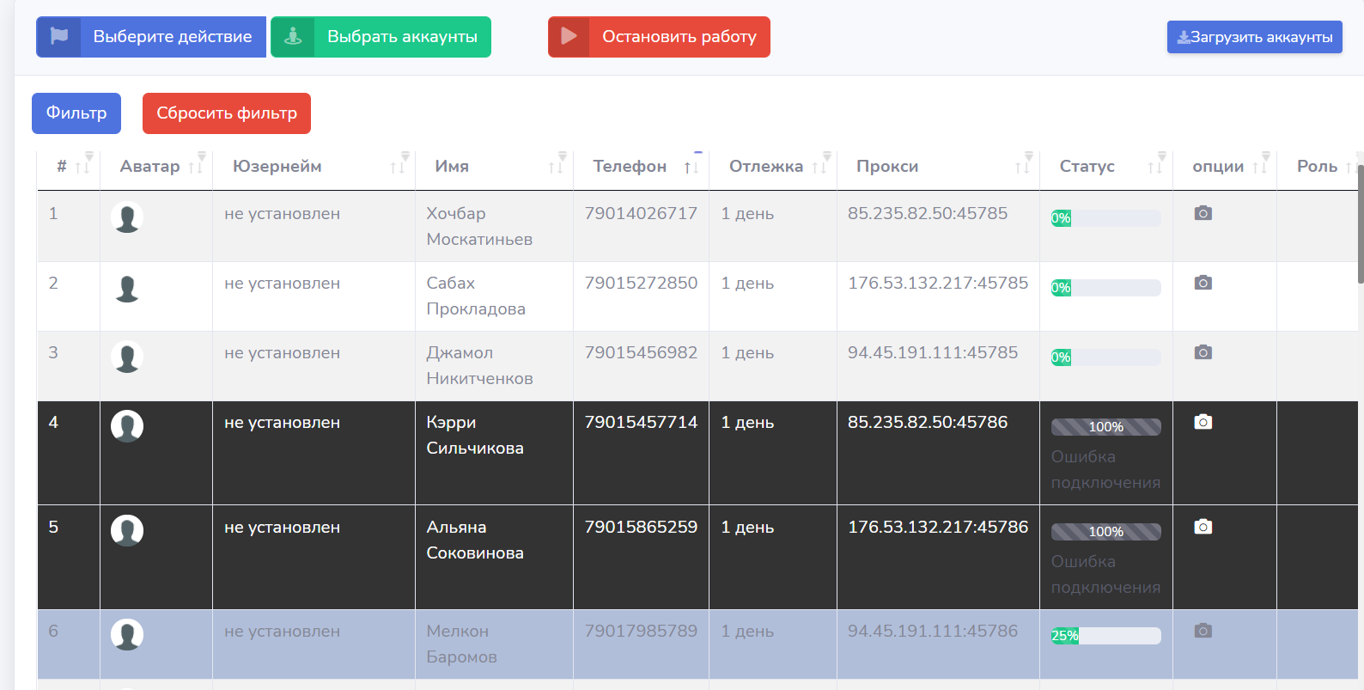This screenshot has height=690, width=1364.
Task: Click 100% progress bar for Кэрри Сильчикова
Action: coord(1105,427)
